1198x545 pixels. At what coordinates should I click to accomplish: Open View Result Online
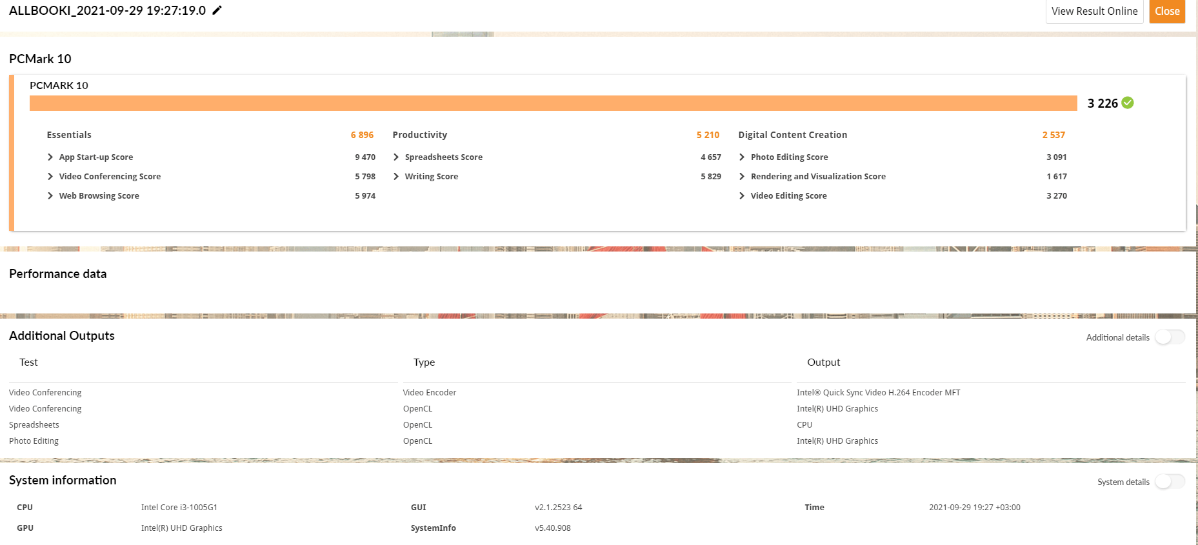point(1094,11)
